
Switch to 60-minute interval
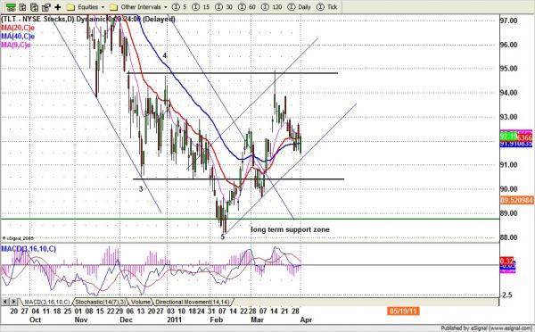click(247, 7)
